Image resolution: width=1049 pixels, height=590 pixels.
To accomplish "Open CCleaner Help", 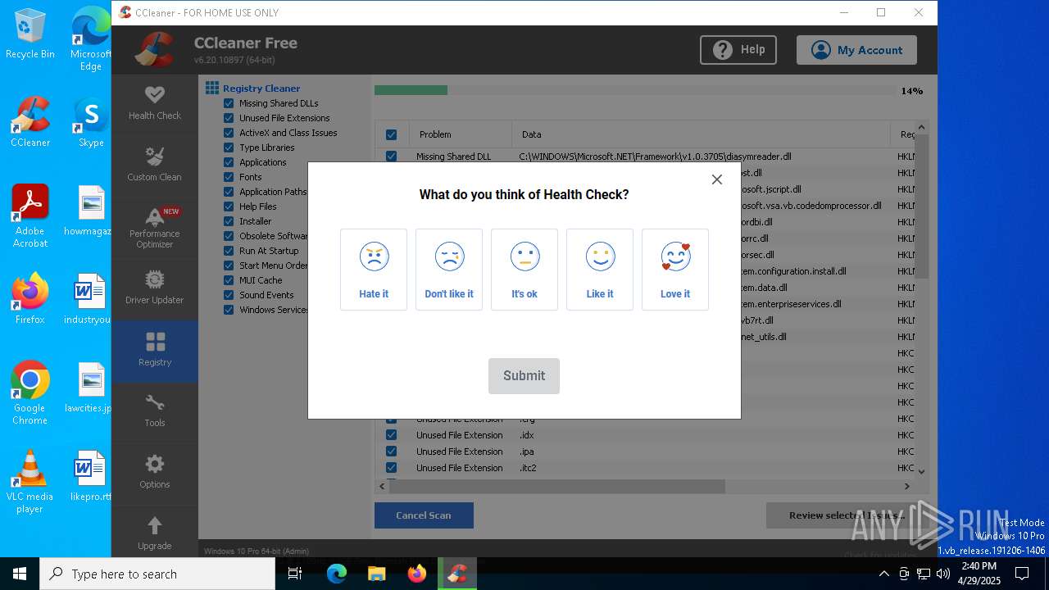I will click(x=738, y=50).
